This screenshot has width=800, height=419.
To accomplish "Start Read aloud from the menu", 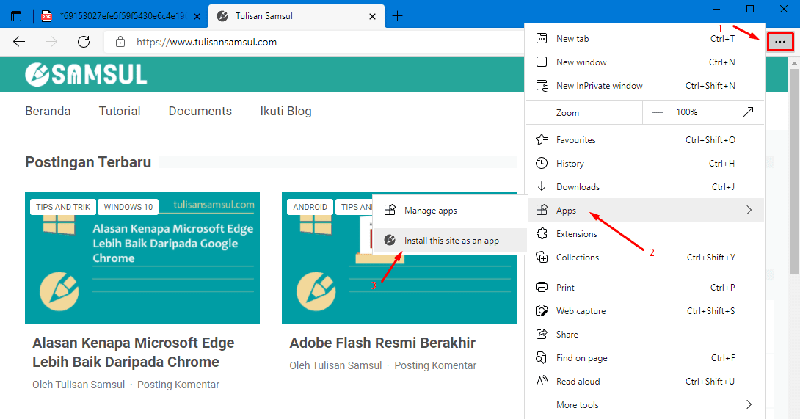I will tap(644, 382).
